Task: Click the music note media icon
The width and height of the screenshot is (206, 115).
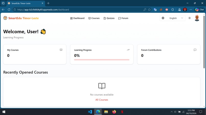Action: click(179, 10)
